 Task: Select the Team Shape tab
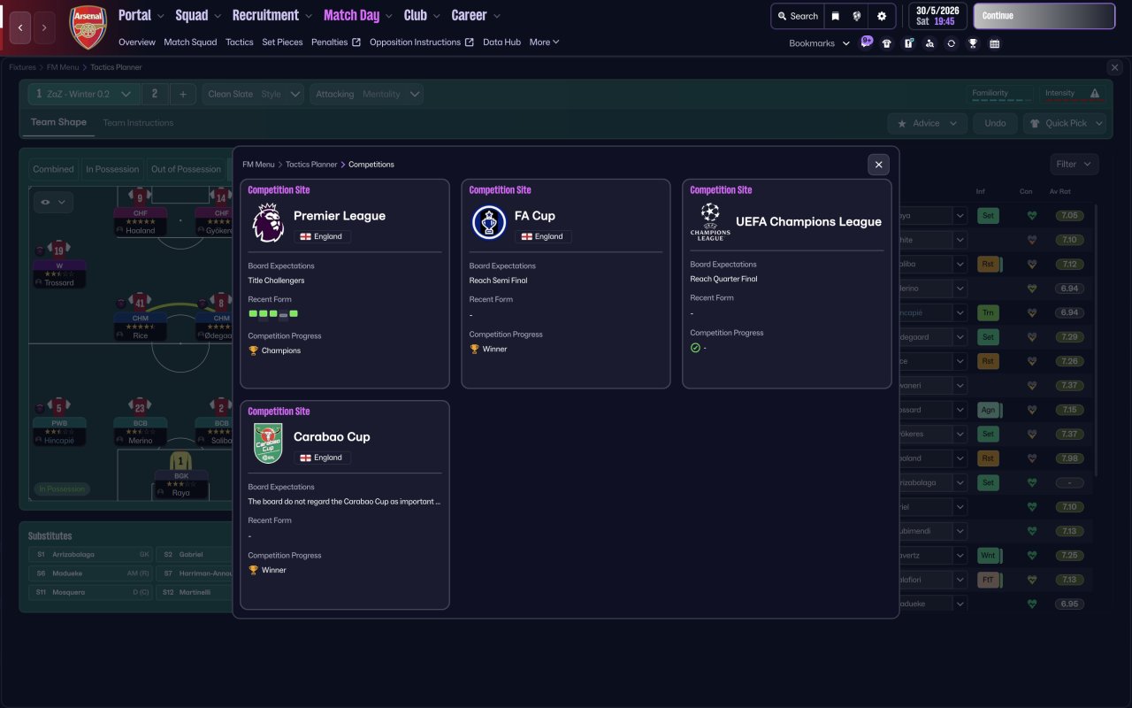pos(58,122)
